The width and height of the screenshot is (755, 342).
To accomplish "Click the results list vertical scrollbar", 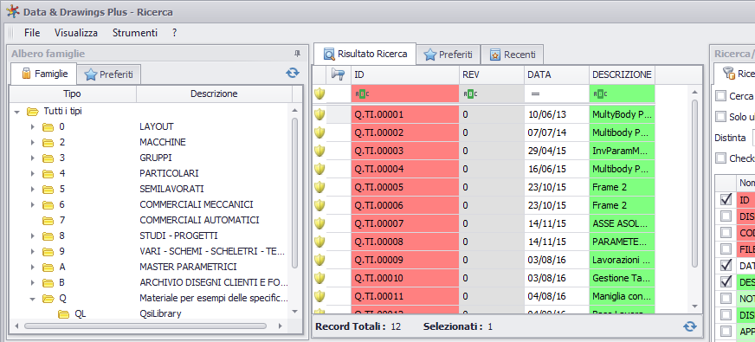I will (694, 183).
